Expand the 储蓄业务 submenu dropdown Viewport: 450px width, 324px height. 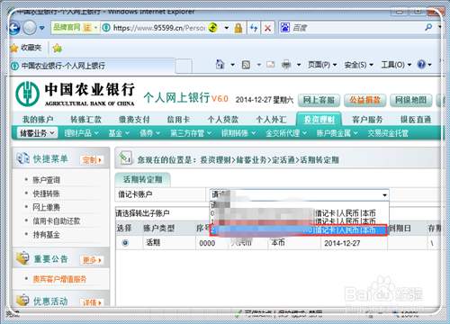(37, 133)
